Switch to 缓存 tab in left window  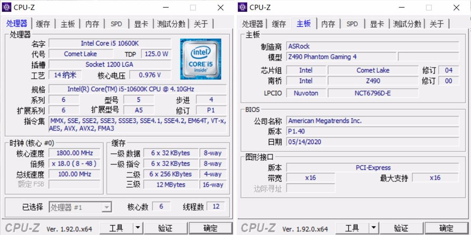[43, 24]
